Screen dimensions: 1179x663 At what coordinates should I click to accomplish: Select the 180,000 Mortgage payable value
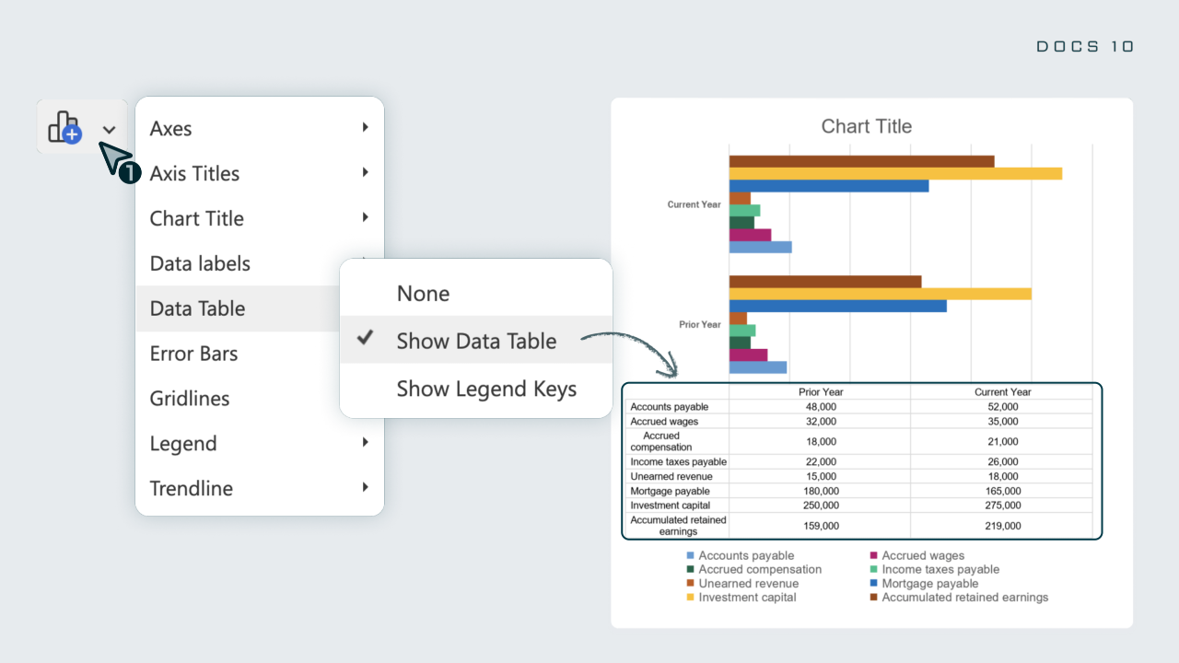(x=821, y=491)
